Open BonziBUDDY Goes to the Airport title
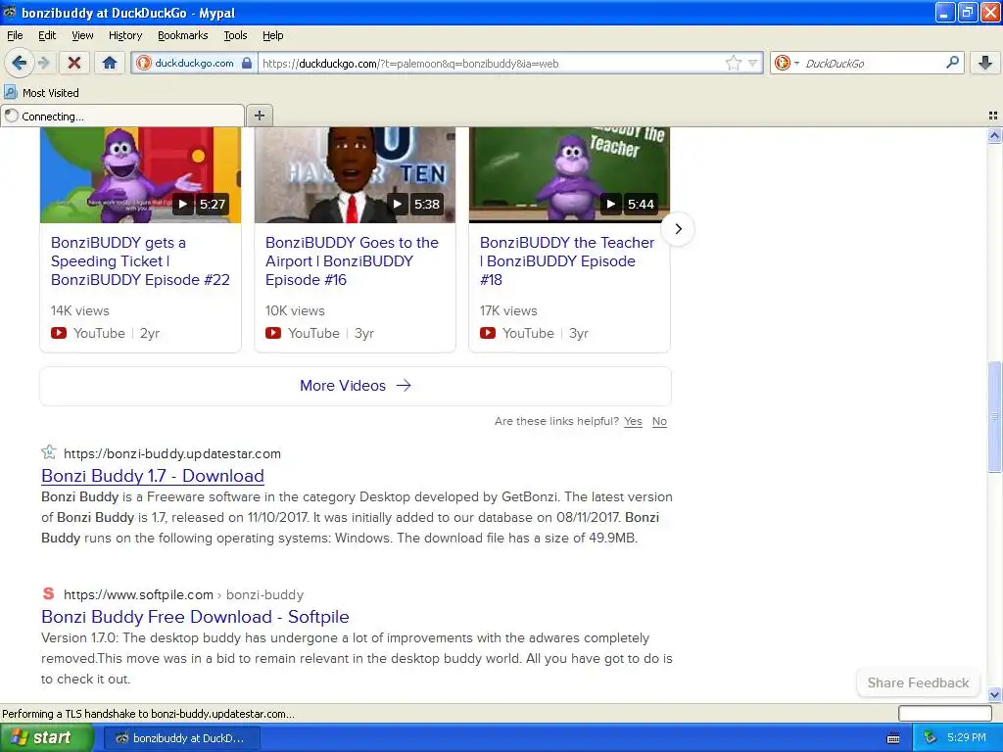 coord(352,260)
